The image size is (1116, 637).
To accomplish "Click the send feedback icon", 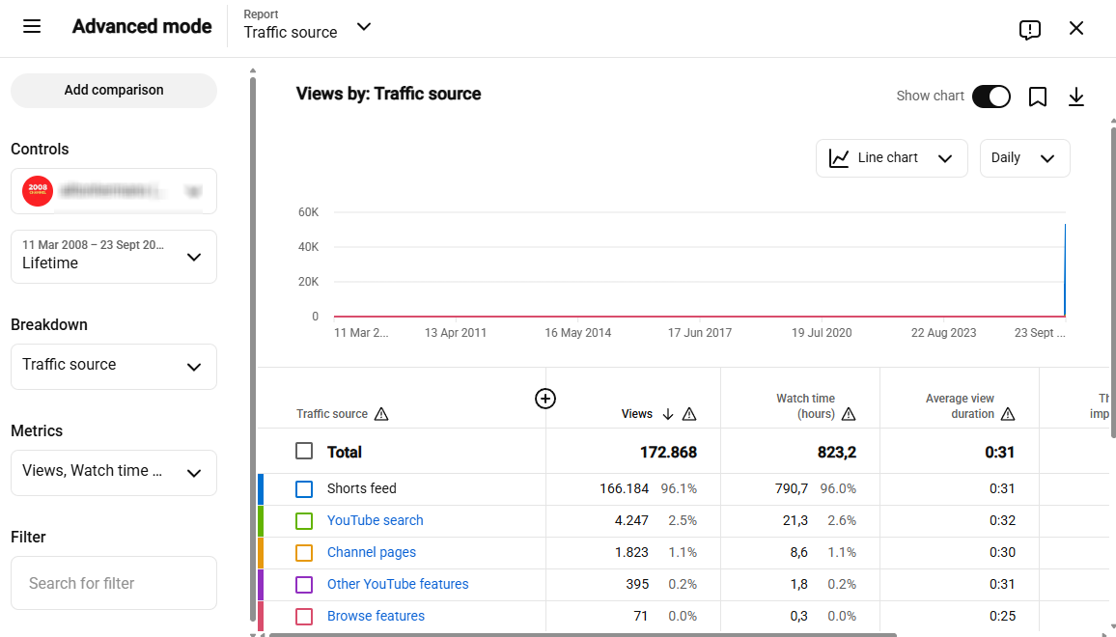I will coord(1030,29).
